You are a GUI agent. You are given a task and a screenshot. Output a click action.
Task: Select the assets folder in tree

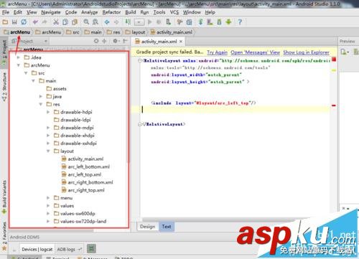[x=57, y=89]
